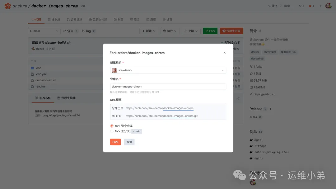
Task: Expand the 克隆 dropdown button
Action: [x=191, y=31]
